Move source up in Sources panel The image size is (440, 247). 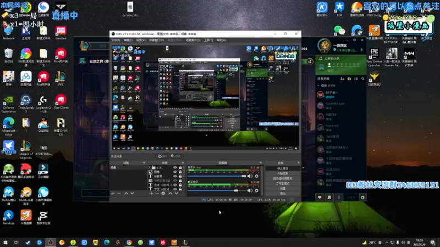coord(170,193)
